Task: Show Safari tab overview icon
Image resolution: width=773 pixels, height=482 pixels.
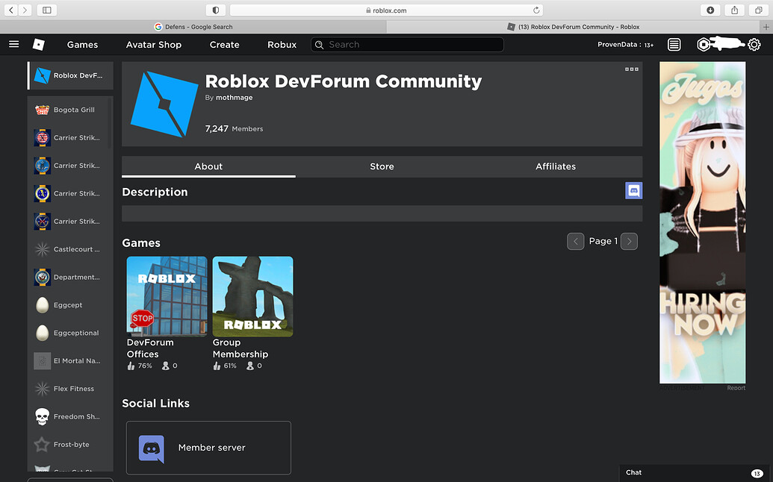Action: click(758, 10)
